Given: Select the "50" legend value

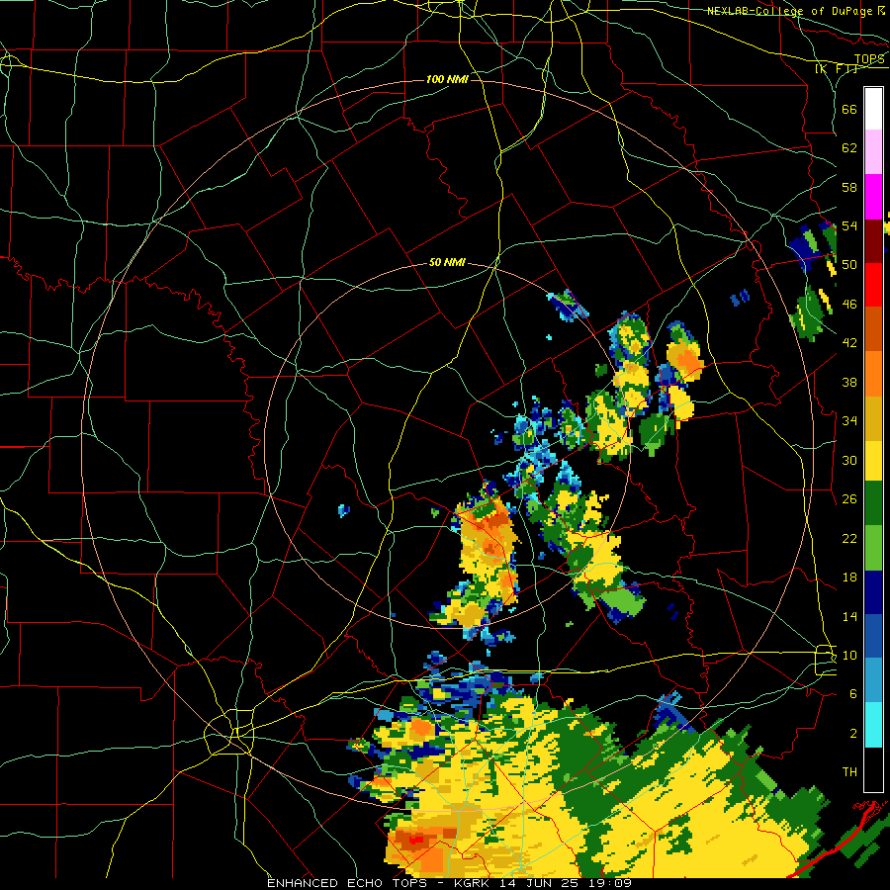Looking at the screenshot, I should tap(849, 264).
